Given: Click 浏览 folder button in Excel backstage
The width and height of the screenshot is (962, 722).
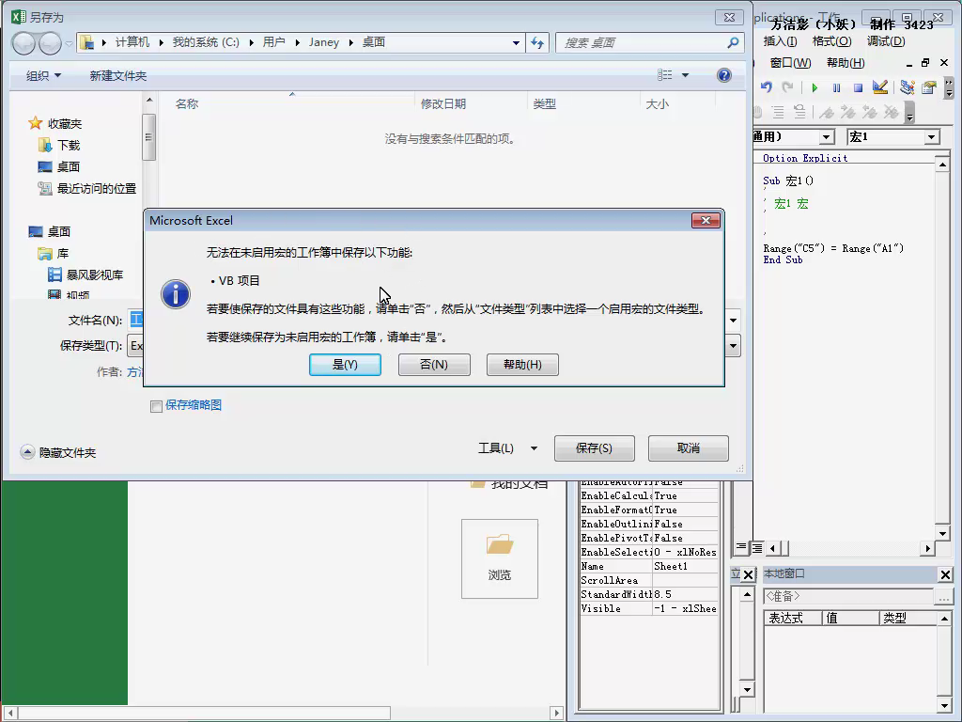Looking at the screenshot, I should click(500, 558).
